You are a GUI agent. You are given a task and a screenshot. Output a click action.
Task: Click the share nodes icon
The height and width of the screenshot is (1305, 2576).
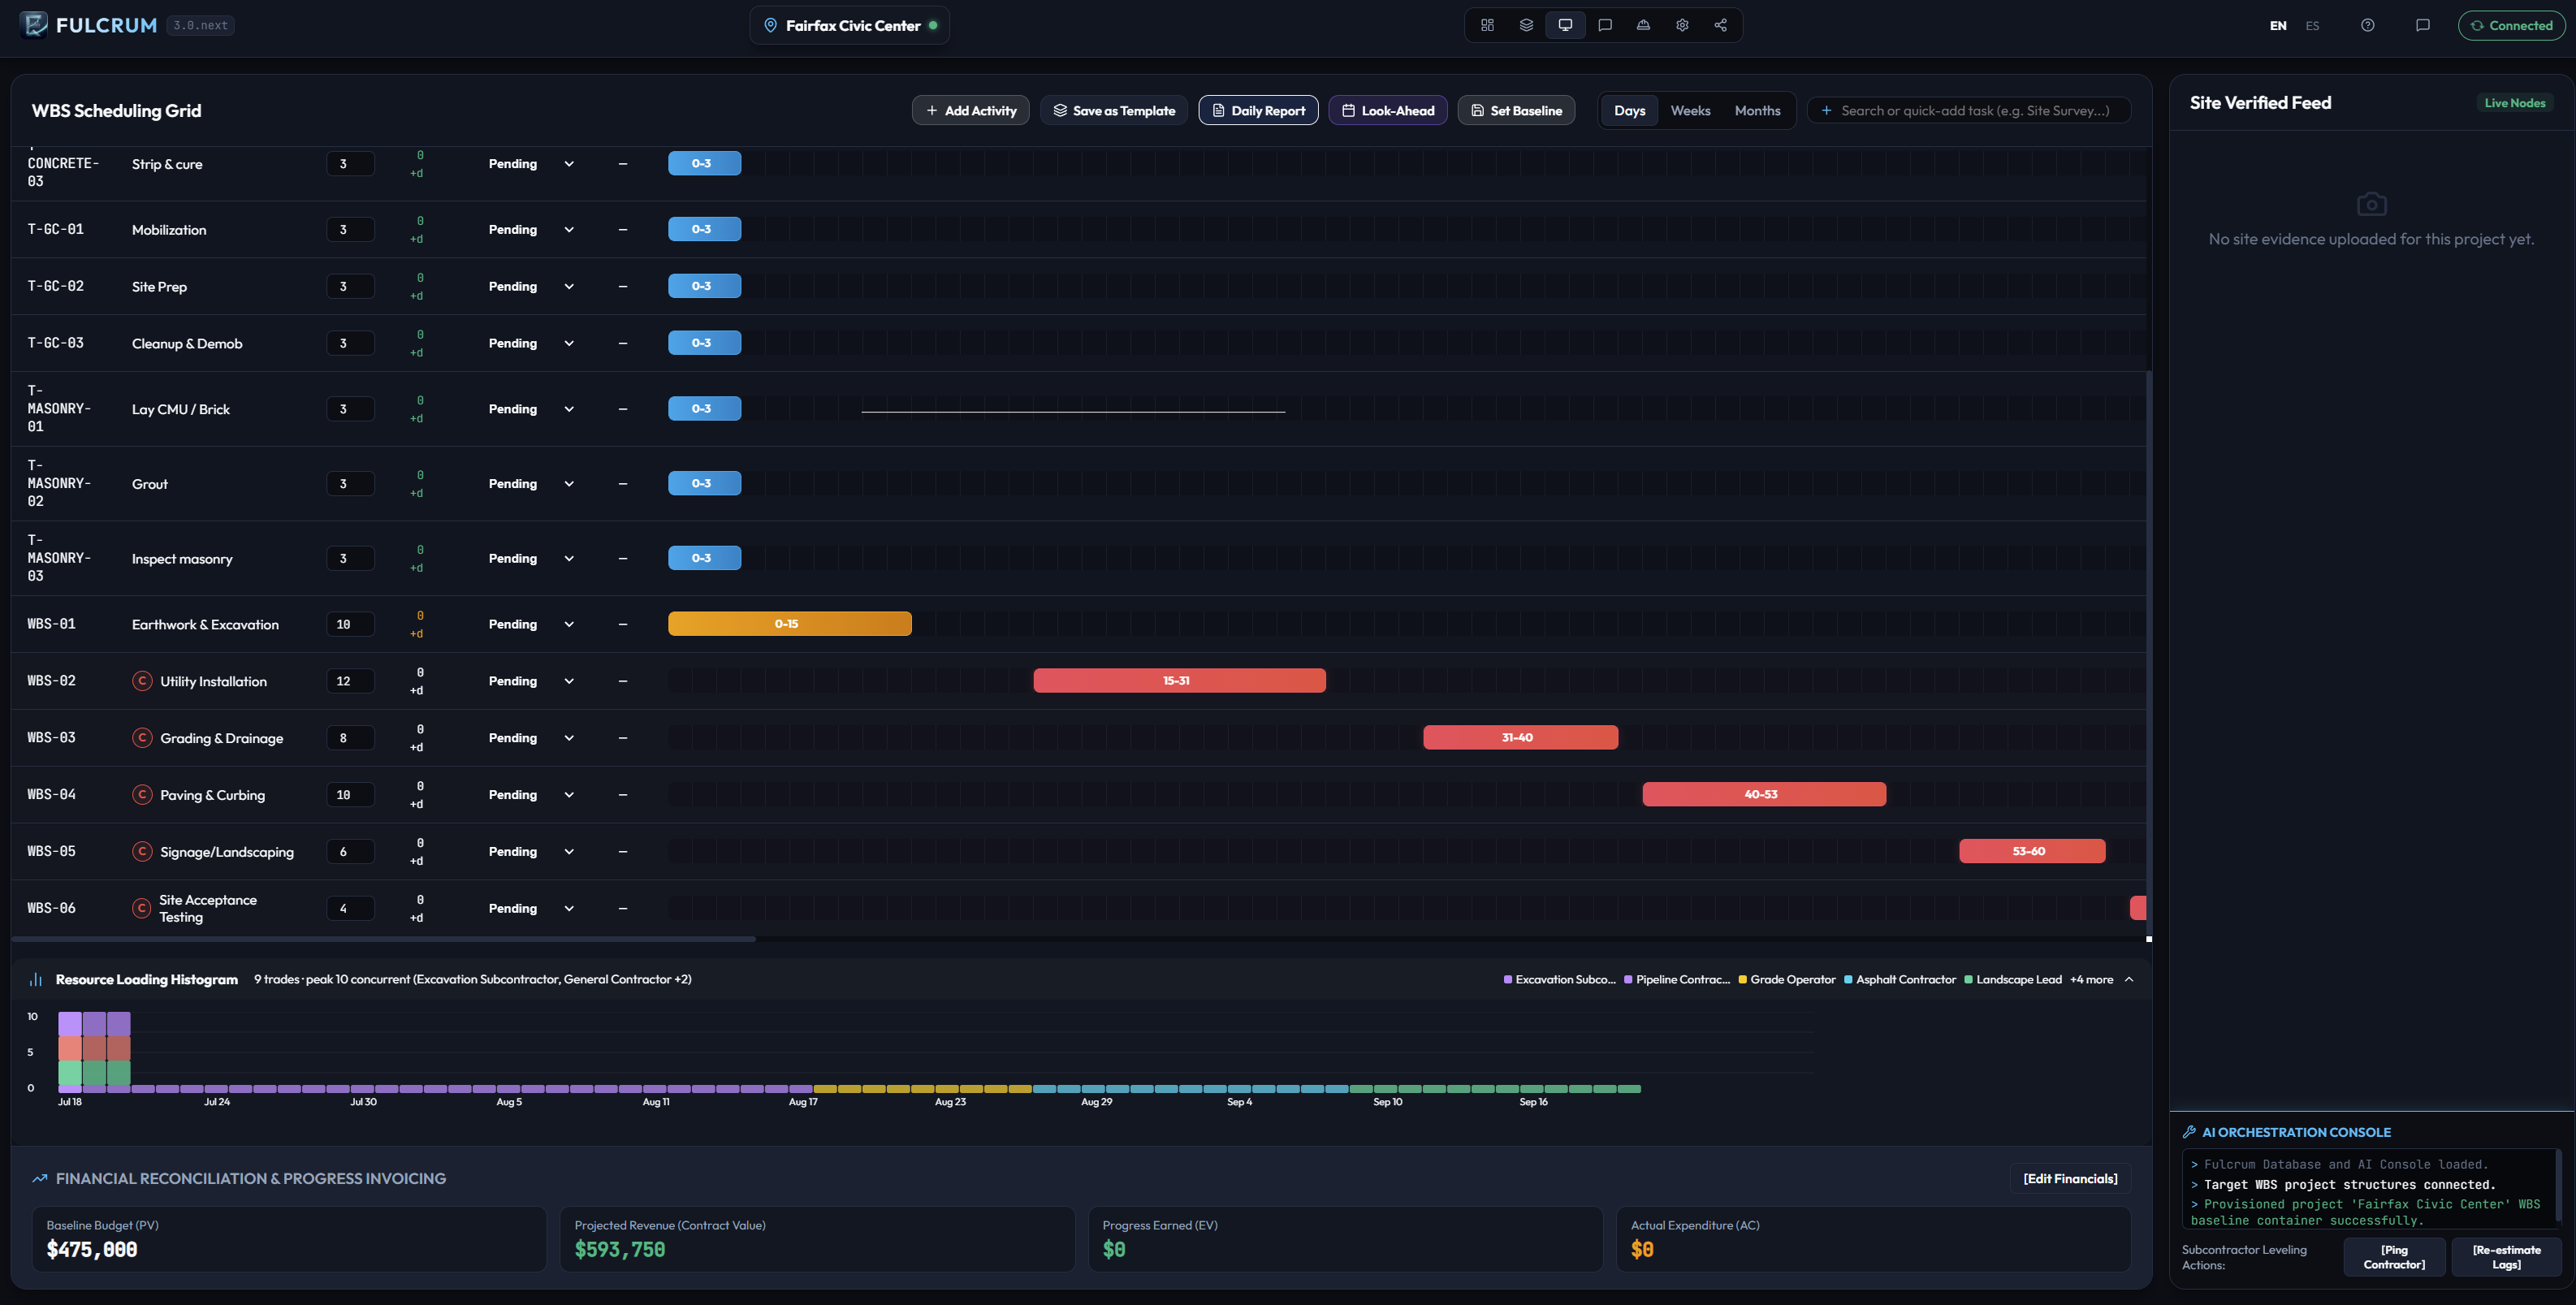click(x=1720, y=25)
